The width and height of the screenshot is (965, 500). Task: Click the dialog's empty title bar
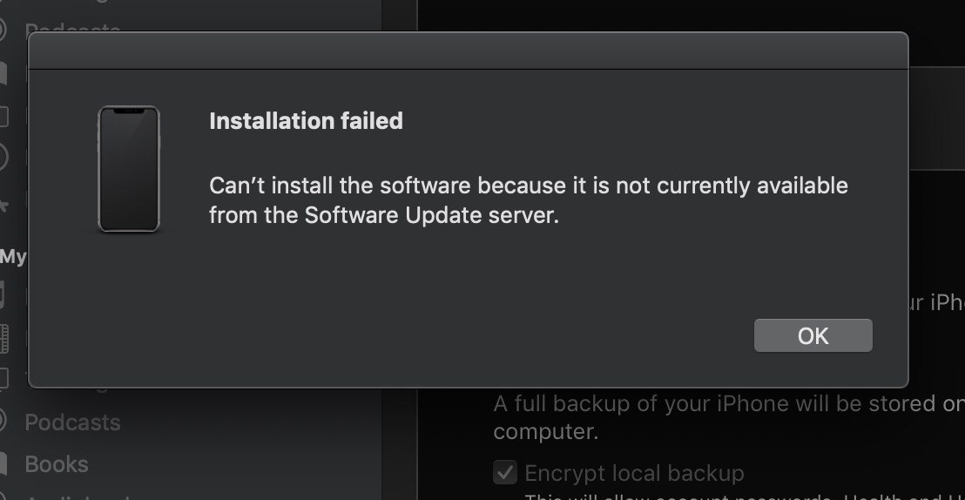click(469, 51)
